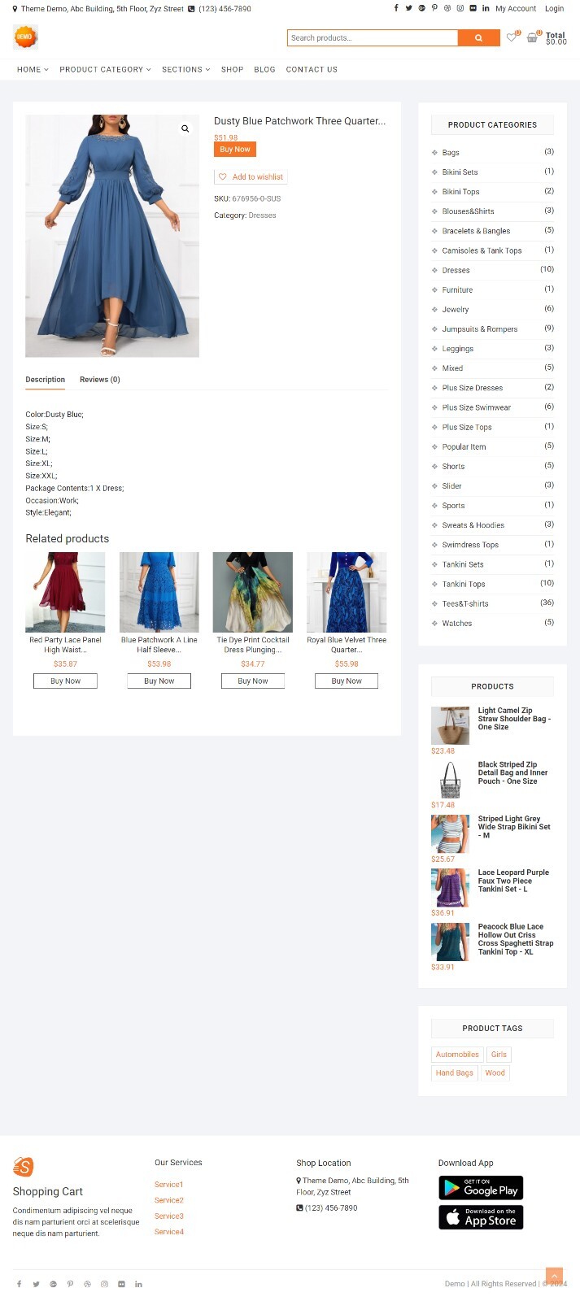Buy Now for Tie Dye Print Cocktail dress
The width and height of the screenshot is (580, 1301).
click(x=253, y=681)
